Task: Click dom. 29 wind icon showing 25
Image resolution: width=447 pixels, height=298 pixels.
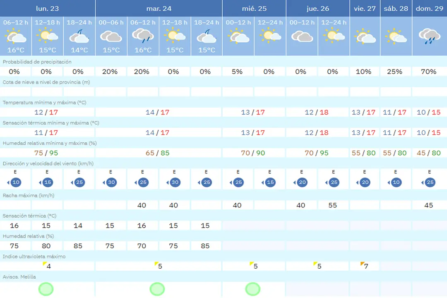Action: click(x=428, y=182)
